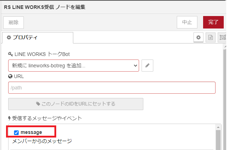Click the event list scrollbar thumb
The image size is (228, 150).
pos(218,140)
